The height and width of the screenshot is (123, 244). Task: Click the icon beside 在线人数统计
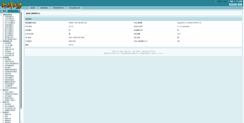pos(4,92)
